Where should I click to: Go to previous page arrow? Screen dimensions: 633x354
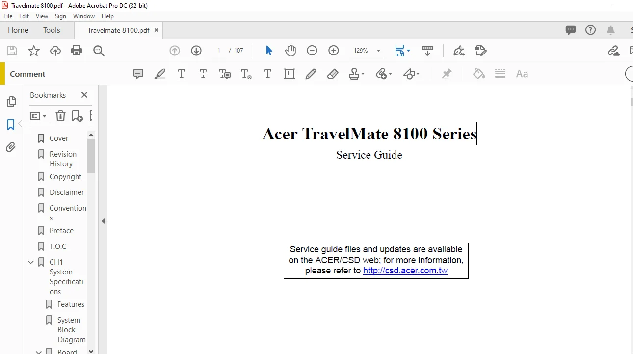click(175, 51)
